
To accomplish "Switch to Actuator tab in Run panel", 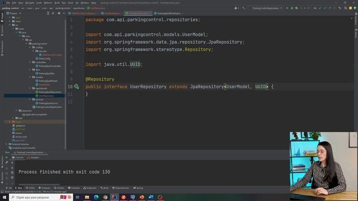I will point(34,157).
